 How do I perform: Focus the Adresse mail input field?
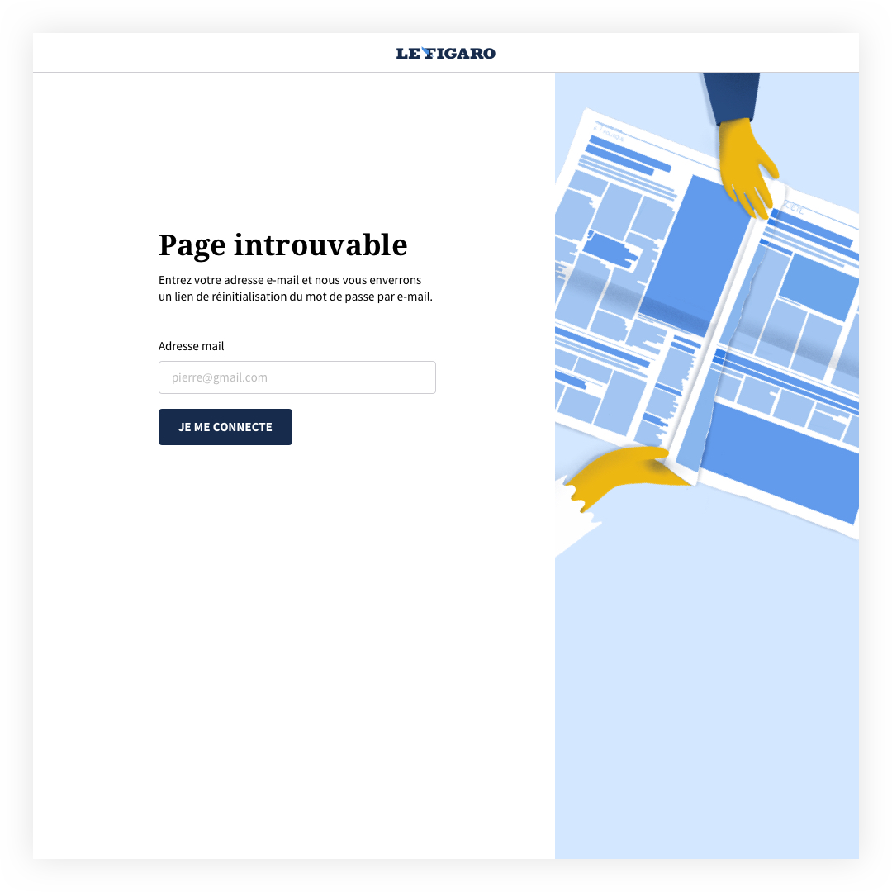[297, 377]
